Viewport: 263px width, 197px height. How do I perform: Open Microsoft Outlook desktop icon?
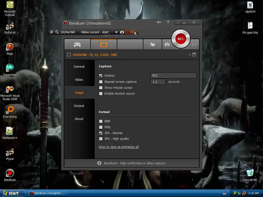point(10,9)
